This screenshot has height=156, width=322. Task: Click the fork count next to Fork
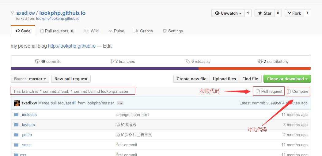point(307,13)
